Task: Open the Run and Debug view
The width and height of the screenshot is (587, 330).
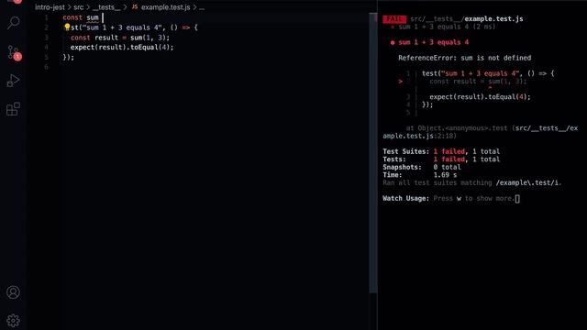Action: (13, 81)
